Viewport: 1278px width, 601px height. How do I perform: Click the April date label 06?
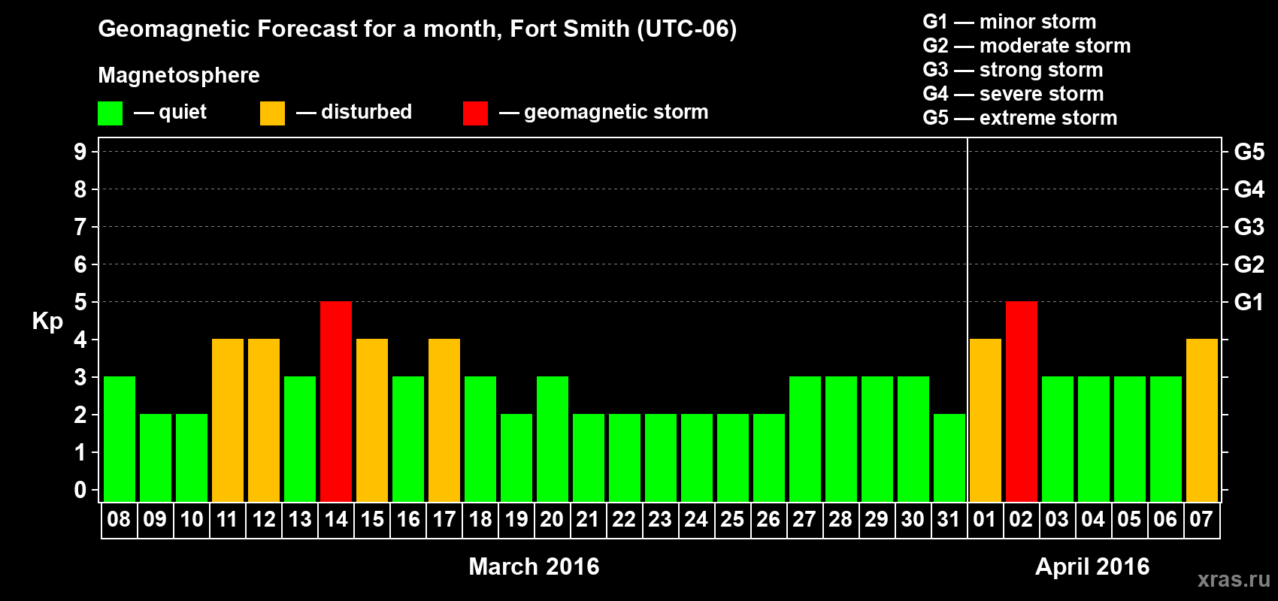coord(1165,520)
